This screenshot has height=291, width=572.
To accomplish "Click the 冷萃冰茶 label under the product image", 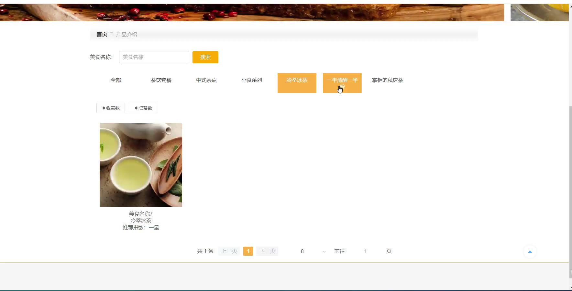I will click(141, 221).
